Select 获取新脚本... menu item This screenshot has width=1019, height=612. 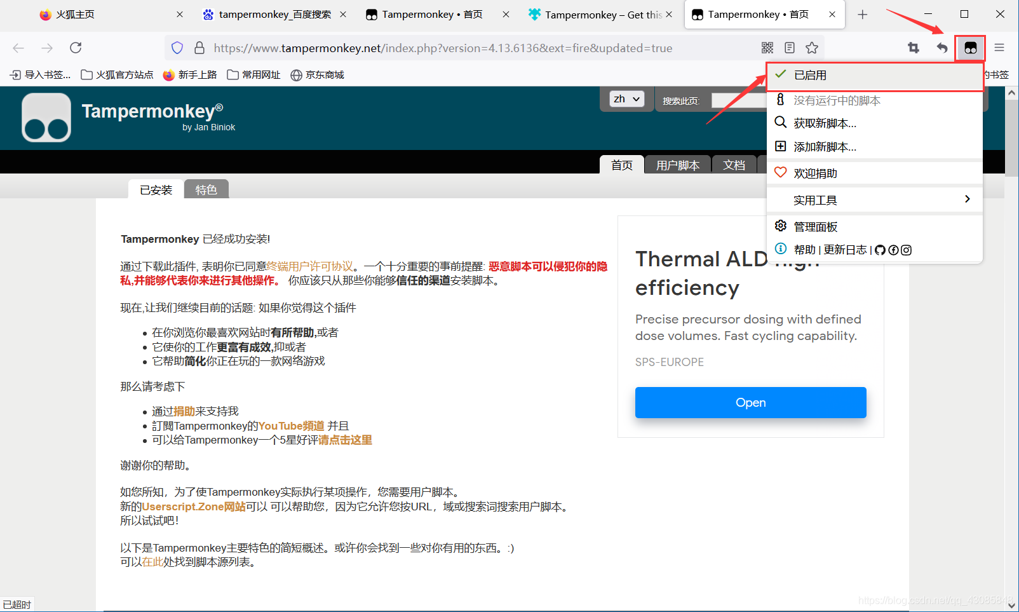click(x=875, y=123)
